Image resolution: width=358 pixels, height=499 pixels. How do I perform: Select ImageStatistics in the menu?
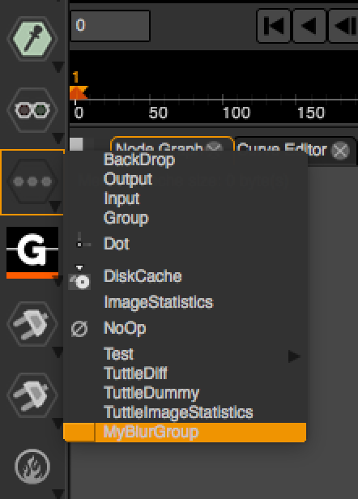(185, 301)
